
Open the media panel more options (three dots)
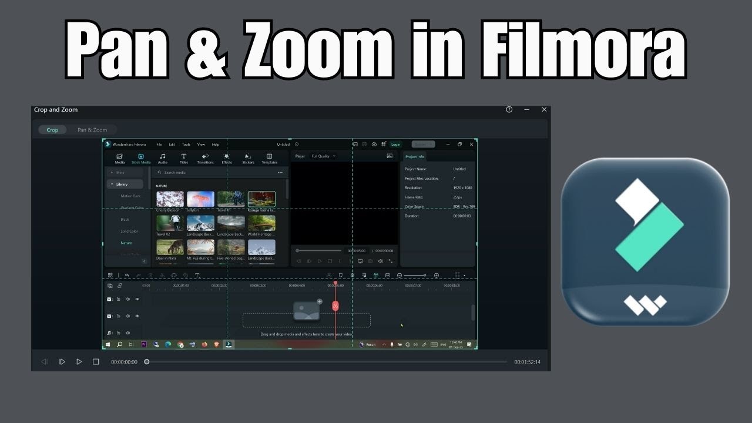[x=280, y=173]
